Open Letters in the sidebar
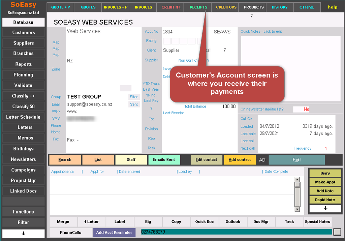 point(23,127)
